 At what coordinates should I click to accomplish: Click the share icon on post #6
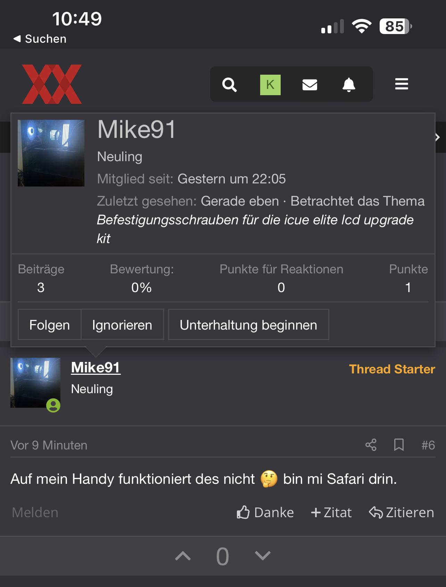371,445
